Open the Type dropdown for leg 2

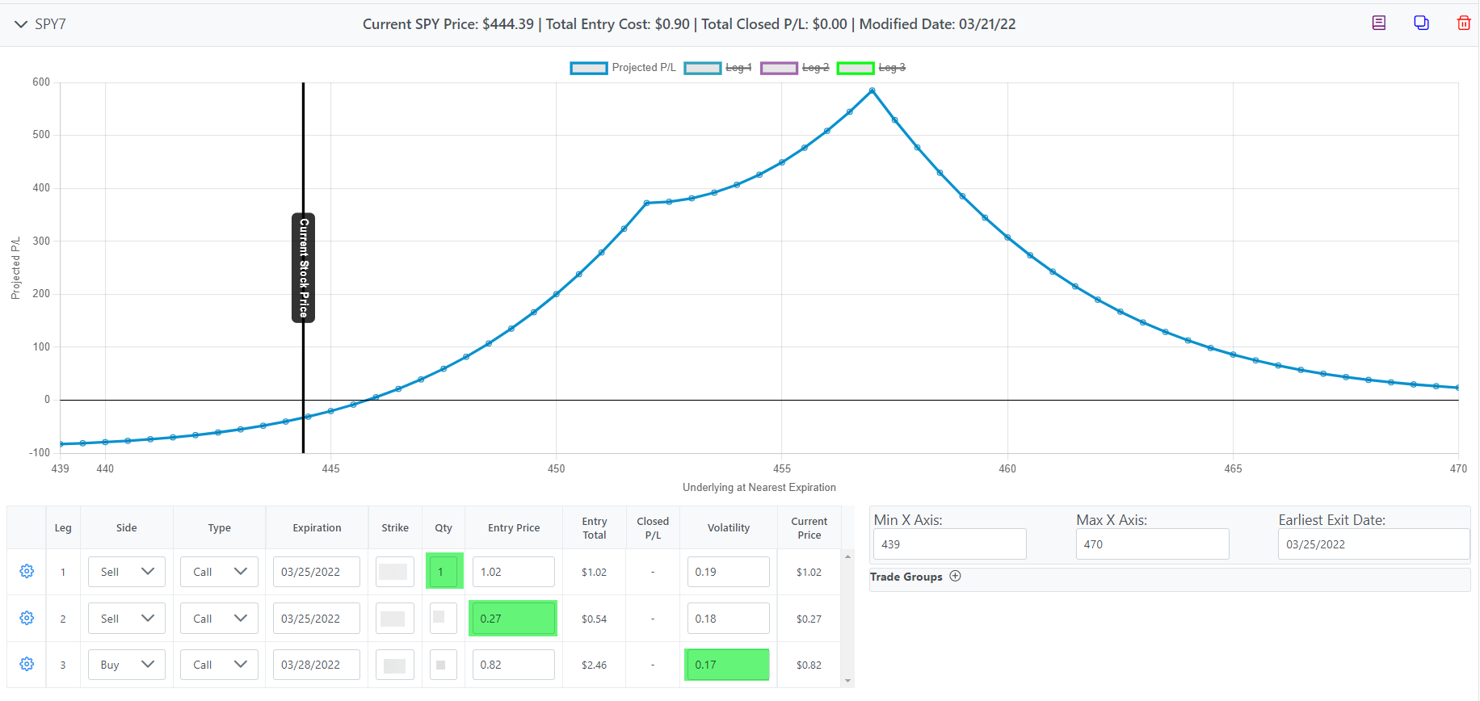[x=219, y=619]
